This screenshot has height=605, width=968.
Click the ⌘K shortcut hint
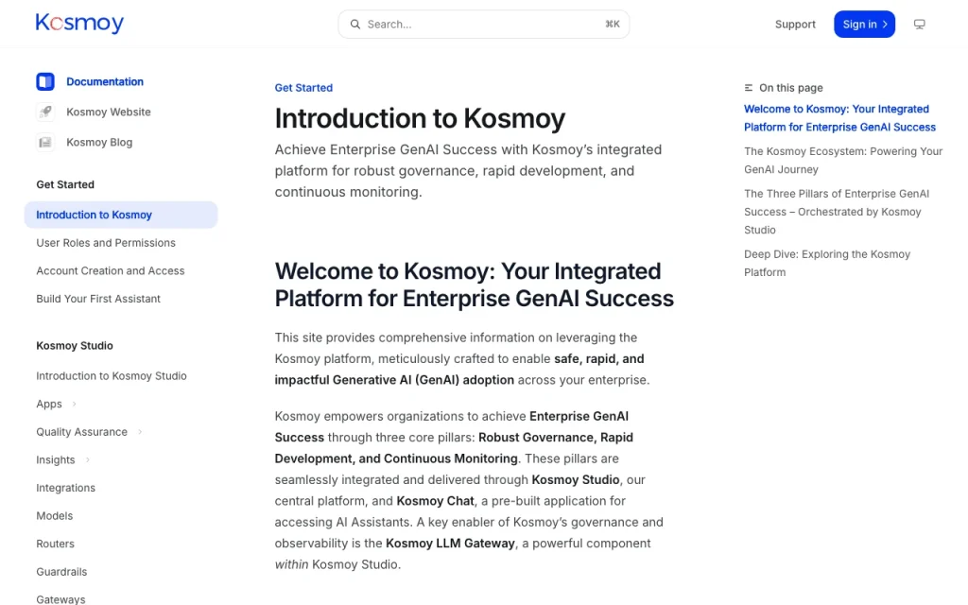click(x=612, y=24)
